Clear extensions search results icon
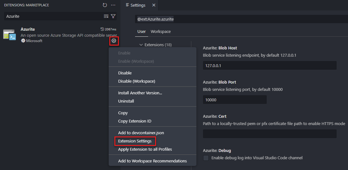 tap(106, 16)
